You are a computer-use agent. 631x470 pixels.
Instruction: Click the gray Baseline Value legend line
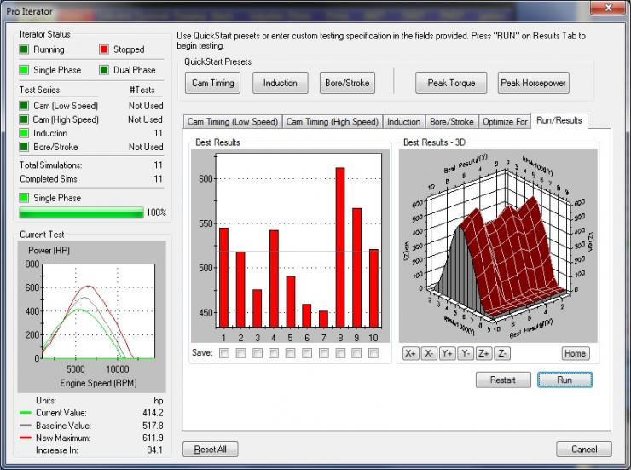coord(26,426)
